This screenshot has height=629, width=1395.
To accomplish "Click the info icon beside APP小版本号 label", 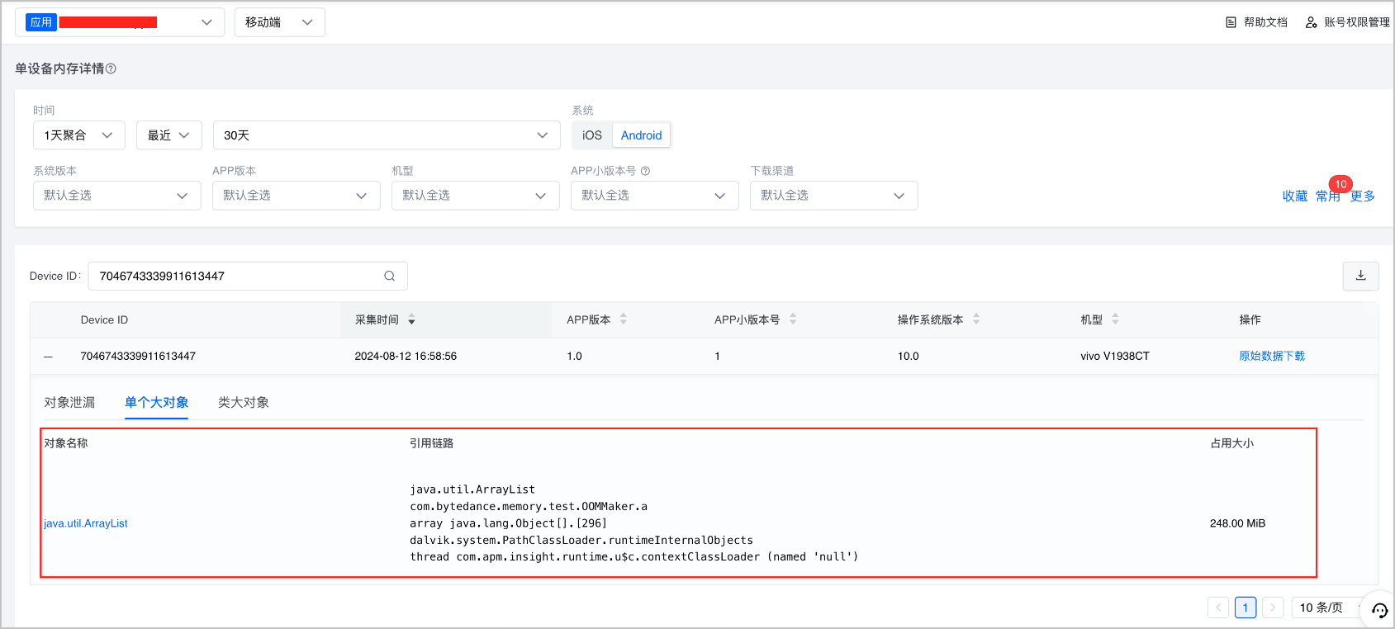I will point(646,171).
